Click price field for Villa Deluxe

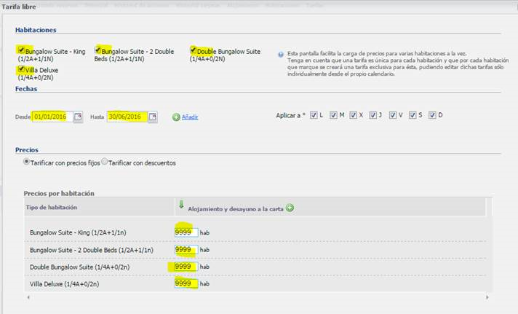point(186,283)
